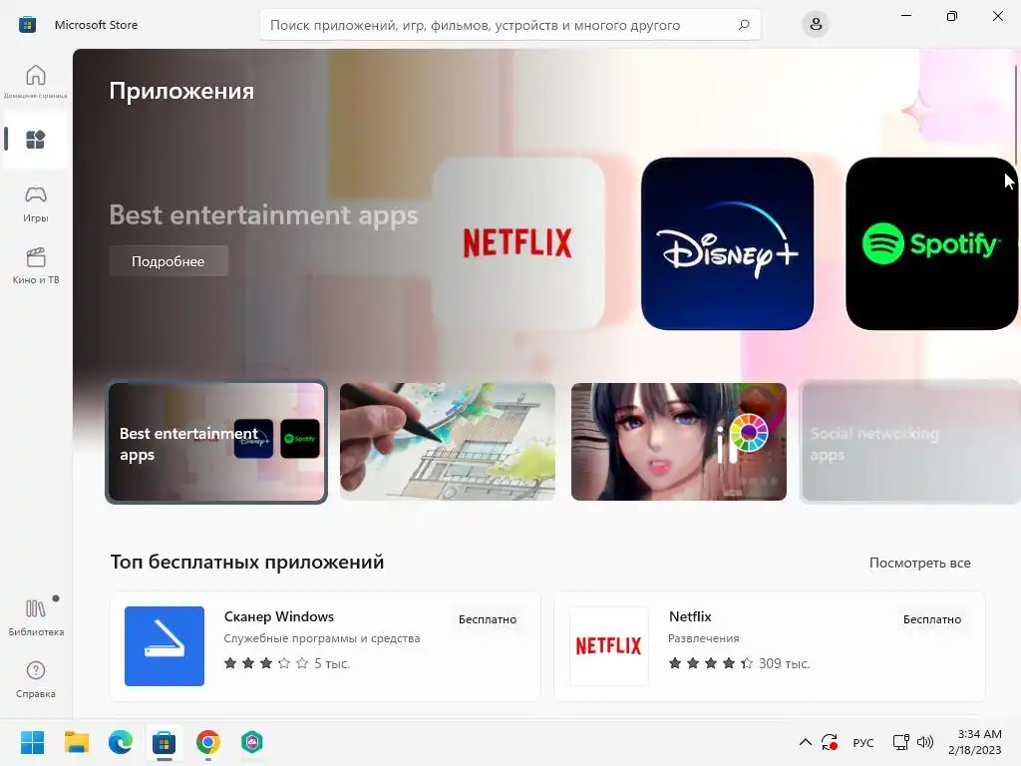The image size is (1021, 766).
Task: Open the Справка help page
Action: tap(36, 679)
